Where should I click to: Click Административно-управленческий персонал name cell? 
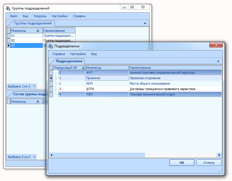click(175, 73)
